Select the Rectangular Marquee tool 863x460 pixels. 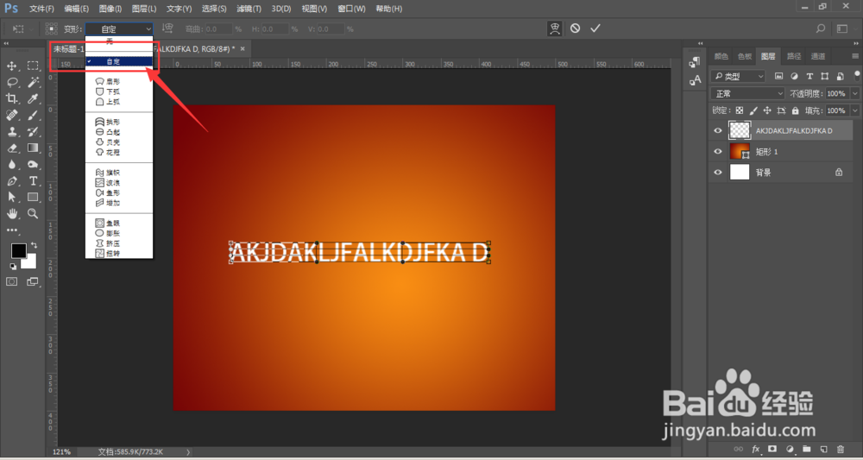coord(33,66)
